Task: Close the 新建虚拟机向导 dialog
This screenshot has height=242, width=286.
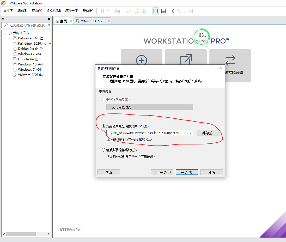Action: [x=221, y=68]
